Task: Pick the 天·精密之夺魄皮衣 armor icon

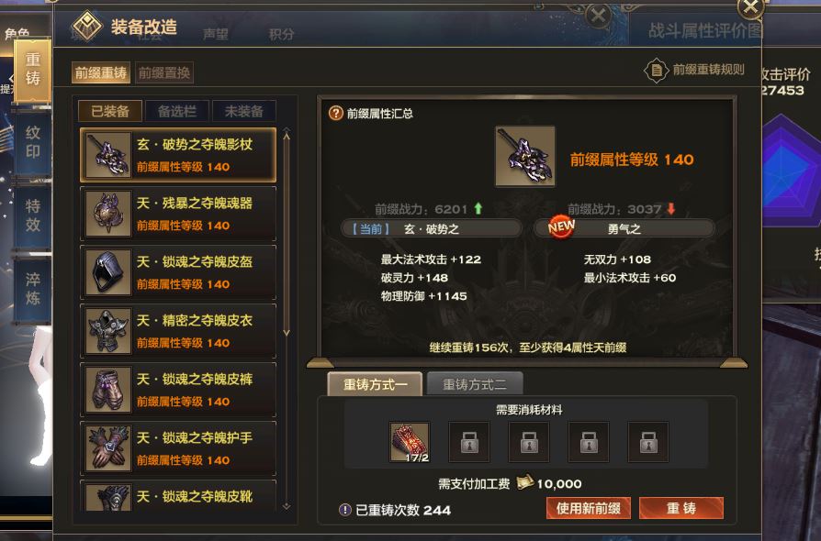Action: [108, 331]
